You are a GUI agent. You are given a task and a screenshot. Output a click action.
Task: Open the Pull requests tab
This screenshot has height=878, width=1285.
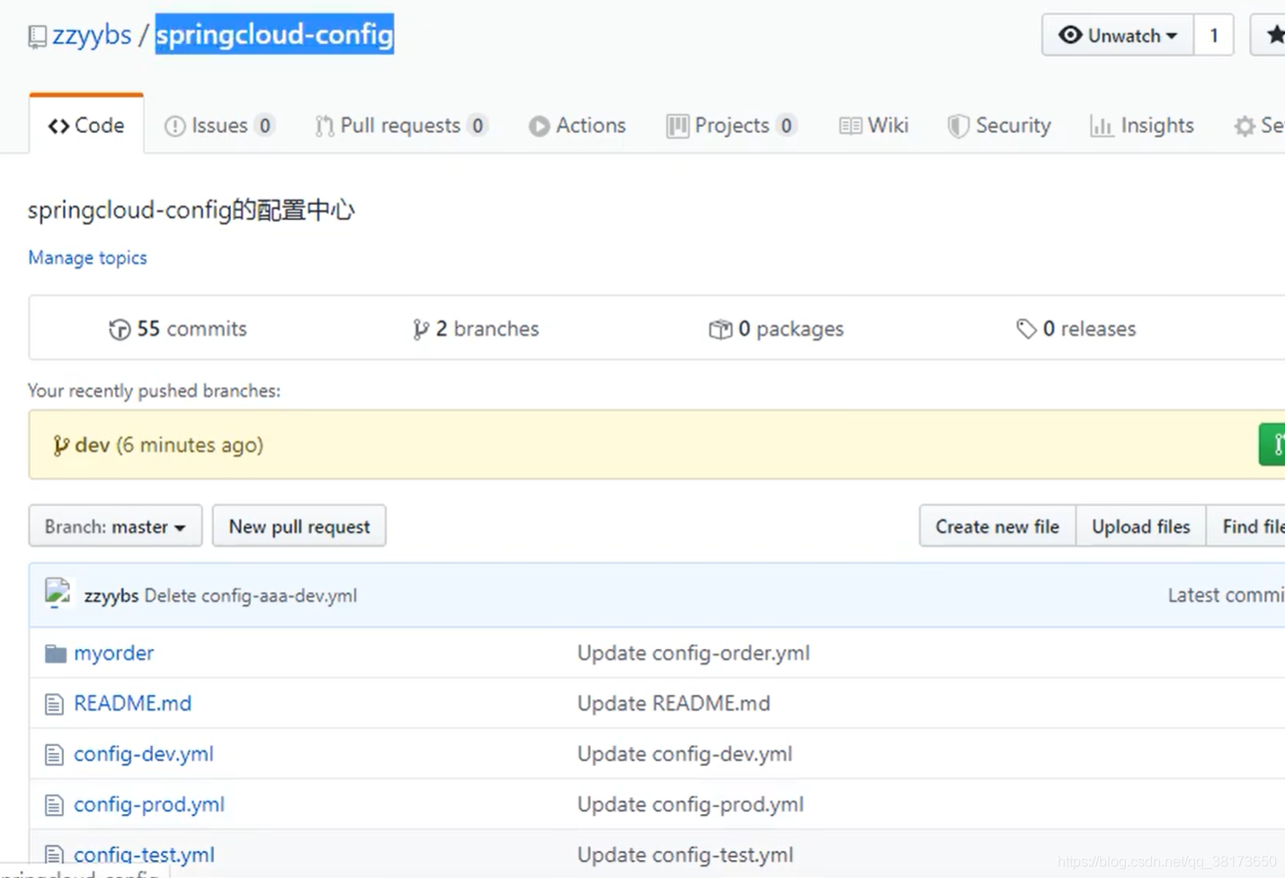[401, 125]
